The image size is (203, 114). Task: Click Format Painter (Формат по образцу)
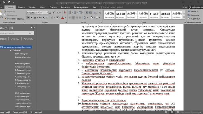[14, 19]
